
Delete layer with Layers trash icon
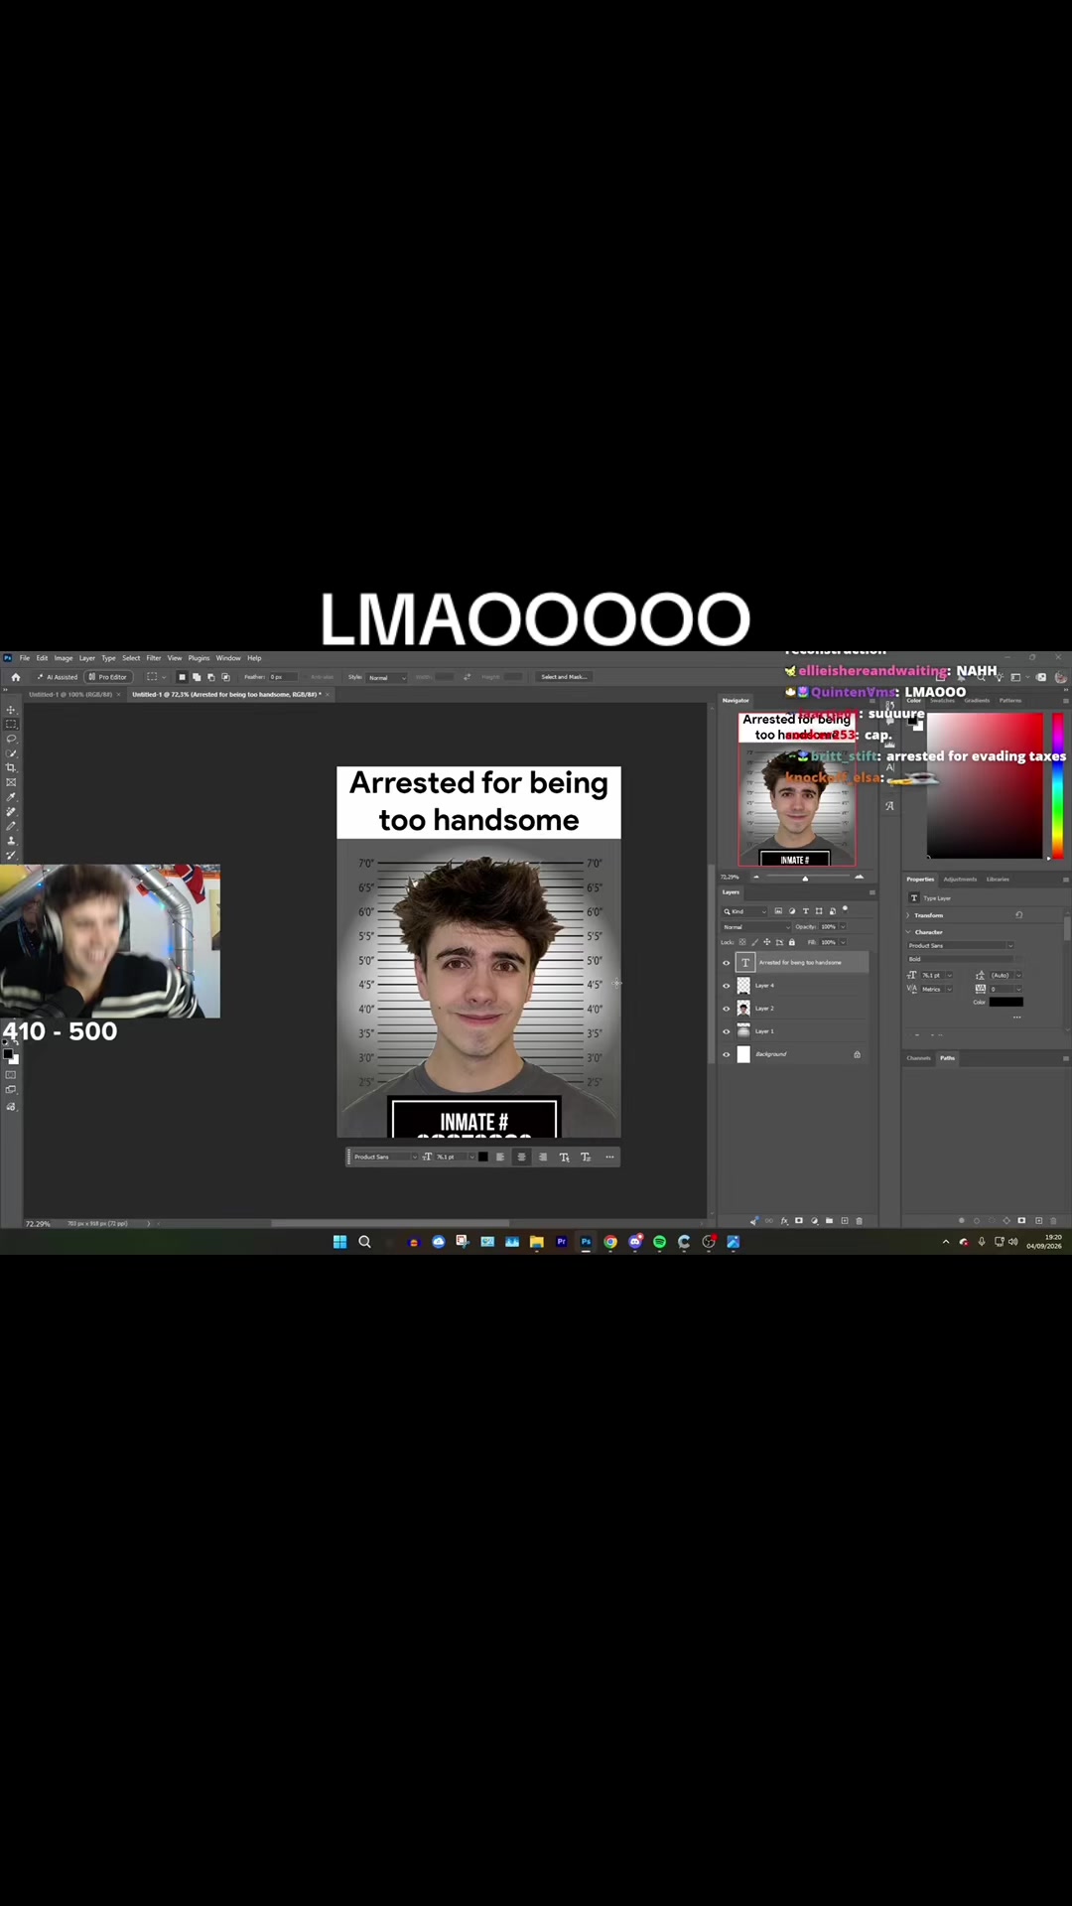[x=859, y=1221]
